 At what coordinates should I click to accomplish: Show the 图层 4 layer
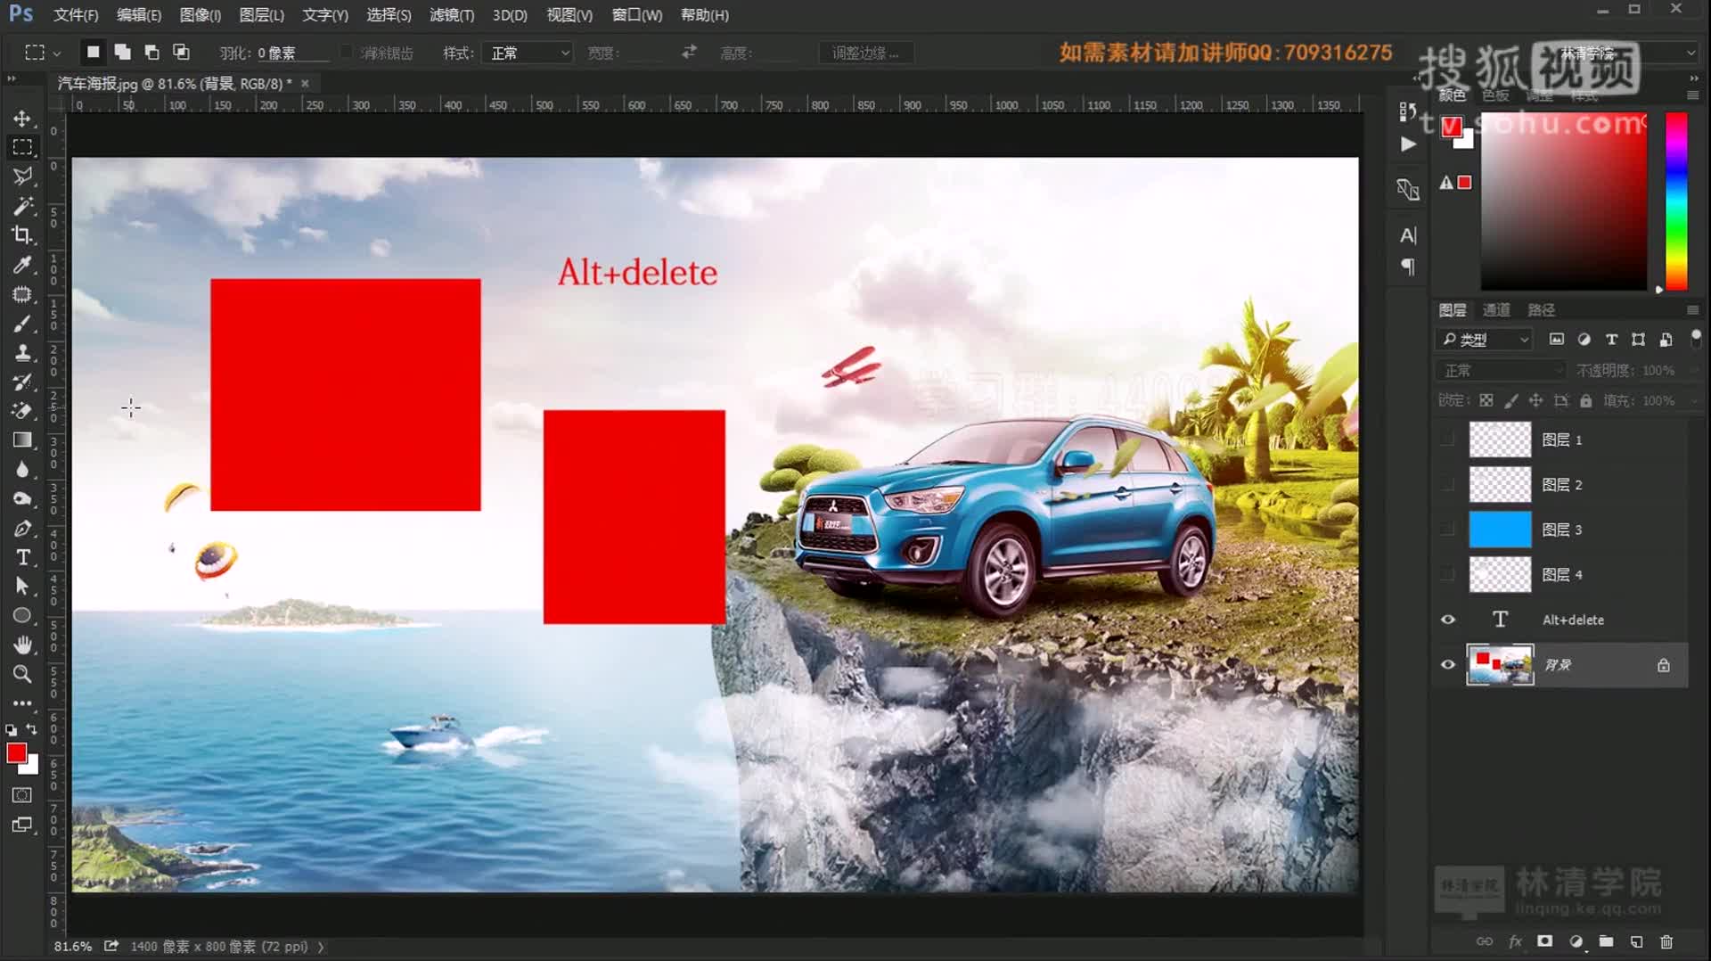tap(1448, 575)
